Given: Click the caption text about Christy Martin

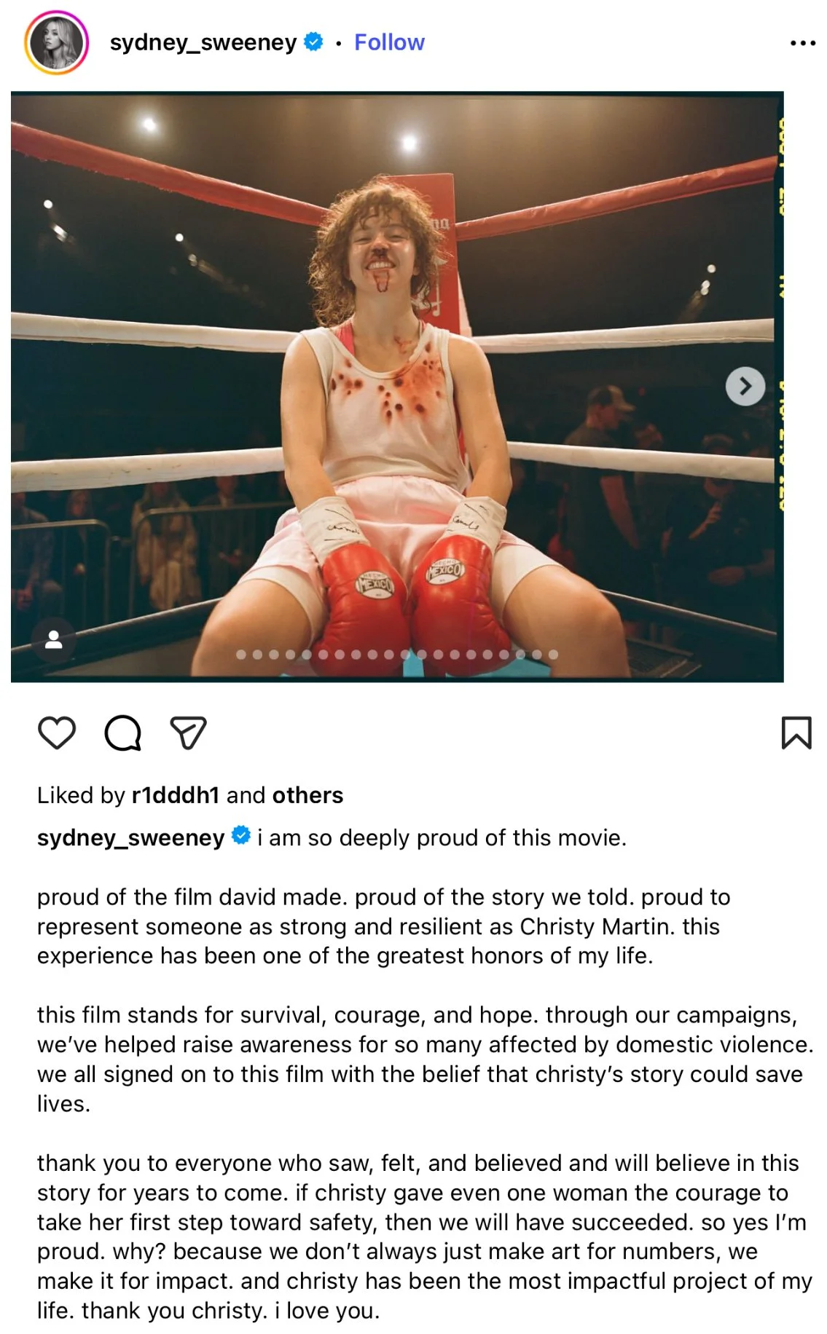Looking at the screenshot, I should [x=384, y=926].
